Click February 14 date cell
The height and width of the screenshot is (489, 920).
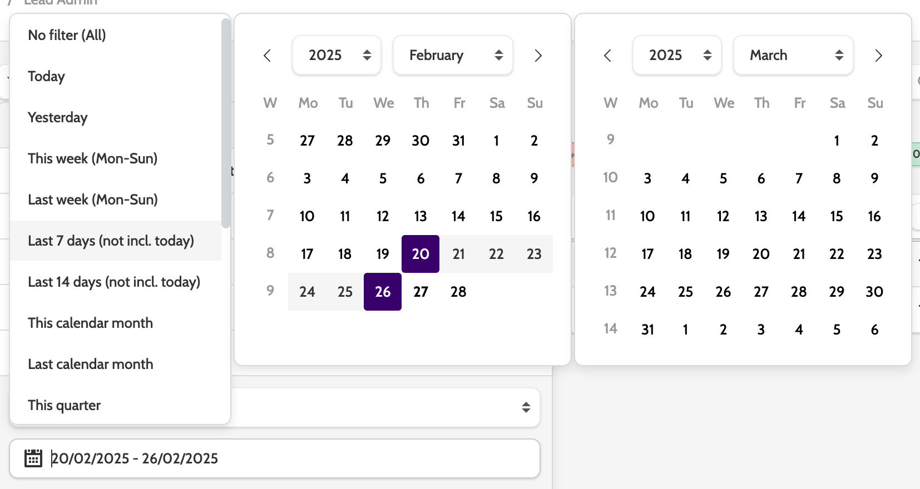click(x=458, y=216)
